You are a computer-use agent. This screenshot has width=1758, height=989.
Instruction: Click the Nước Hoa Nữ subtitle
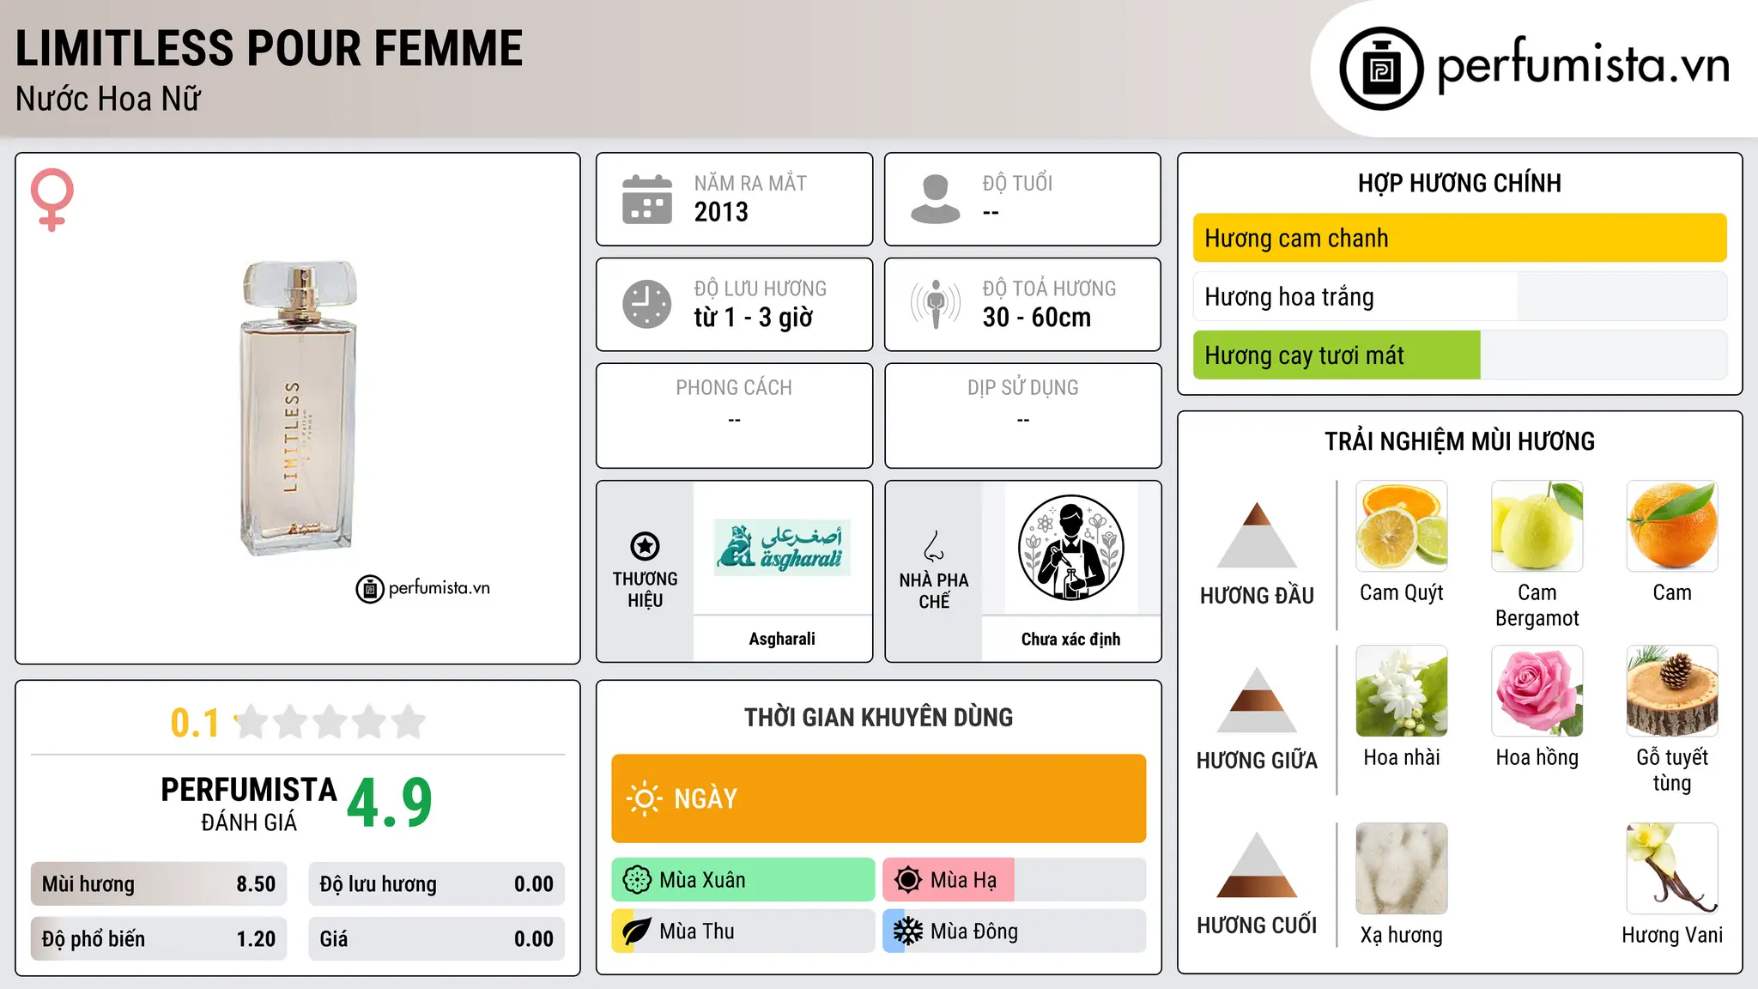tap(108, 99)
